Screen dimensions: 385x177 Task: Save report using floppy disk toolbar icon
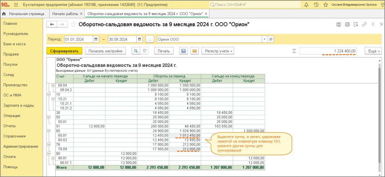(x=183, y=51)
